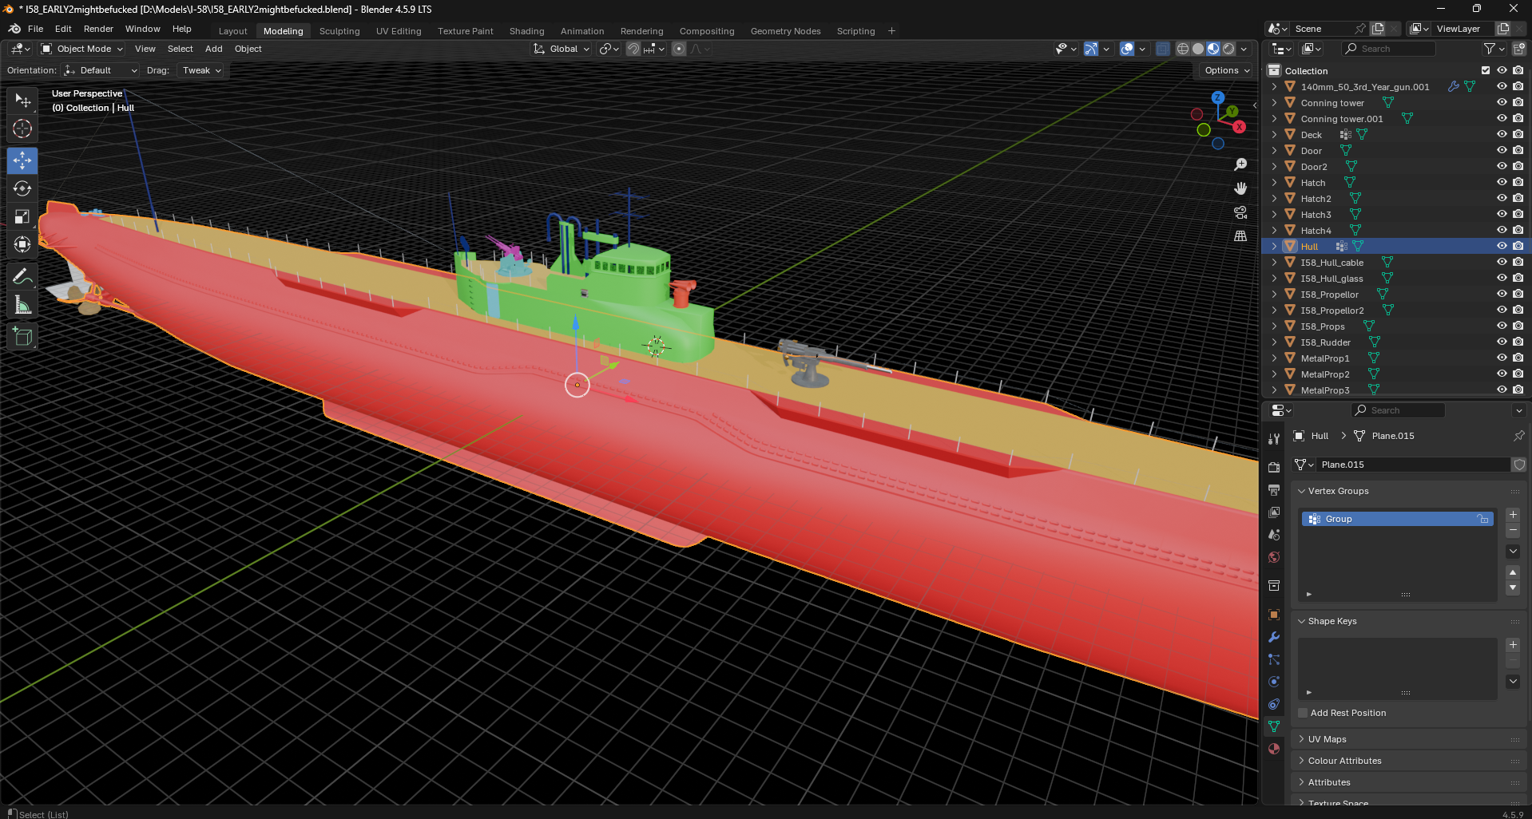Screen dimensions: 1532x819
Task: Toggle X-ray mode in viewport header
Action: [1163, 49]
